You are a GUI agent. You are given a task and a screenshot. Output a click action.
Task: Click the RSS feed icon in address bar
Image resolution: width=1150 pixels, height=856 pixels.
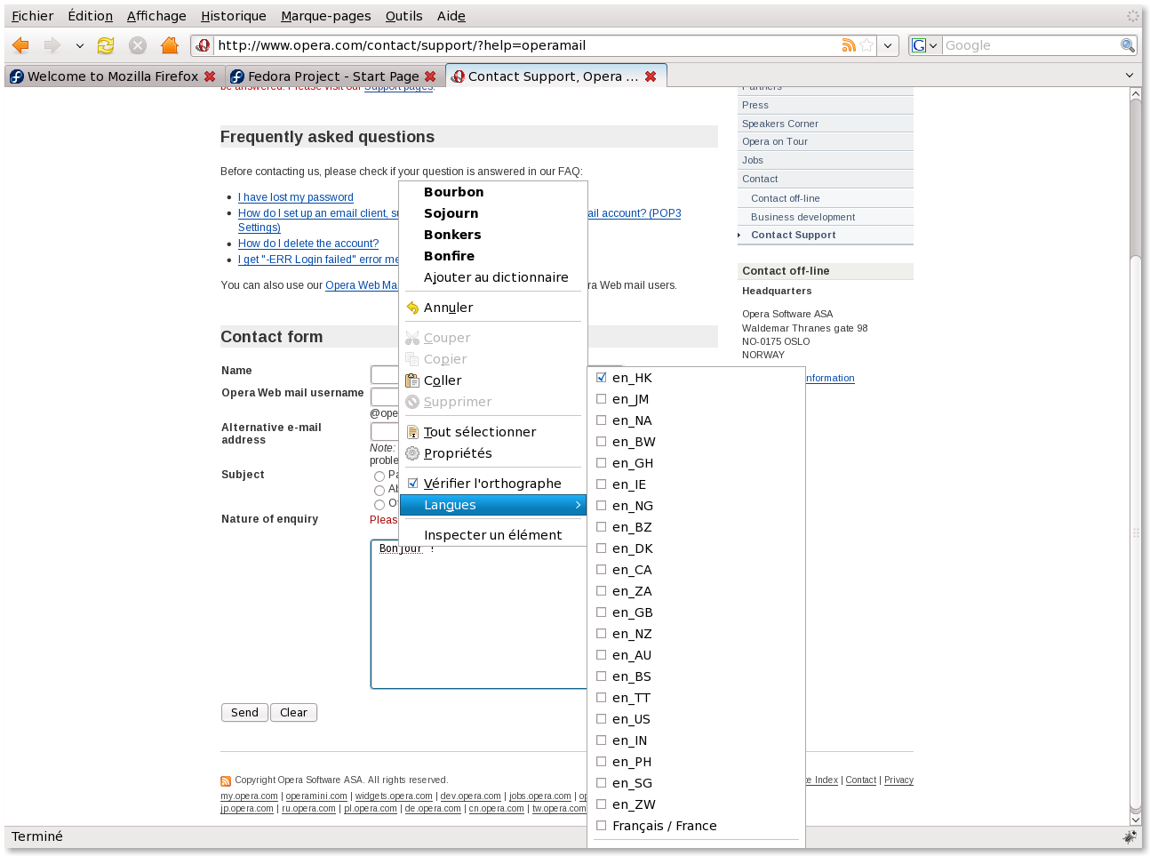(849, 45)
